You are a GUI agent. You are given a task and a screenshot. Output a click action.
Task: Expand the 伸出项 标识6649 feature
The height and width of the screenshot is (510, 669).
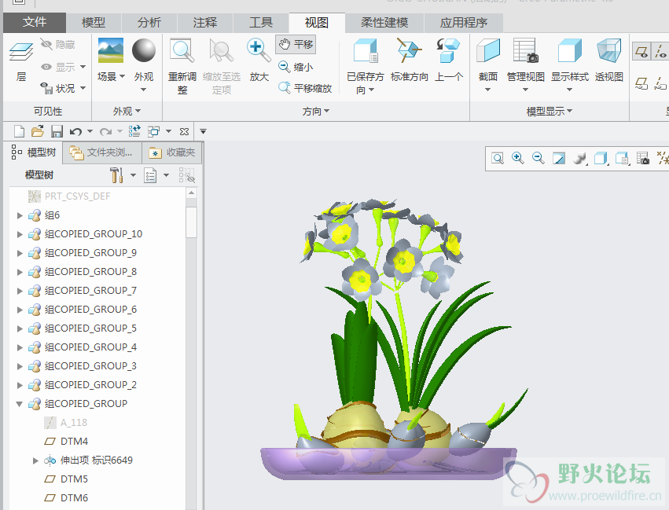coord(36,460)
